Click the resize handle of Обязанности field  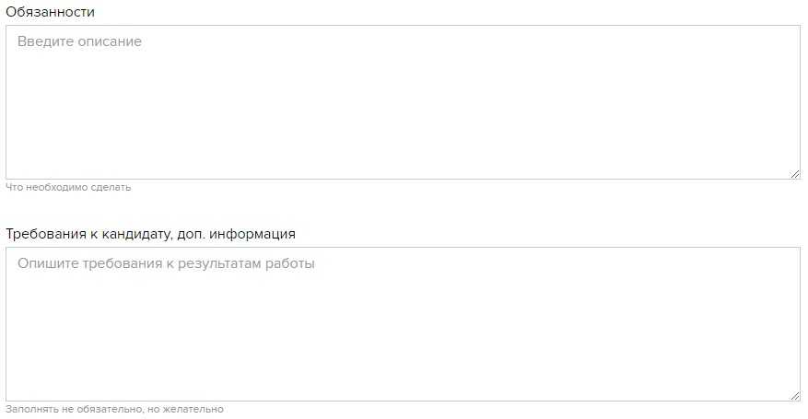[794, 173]
